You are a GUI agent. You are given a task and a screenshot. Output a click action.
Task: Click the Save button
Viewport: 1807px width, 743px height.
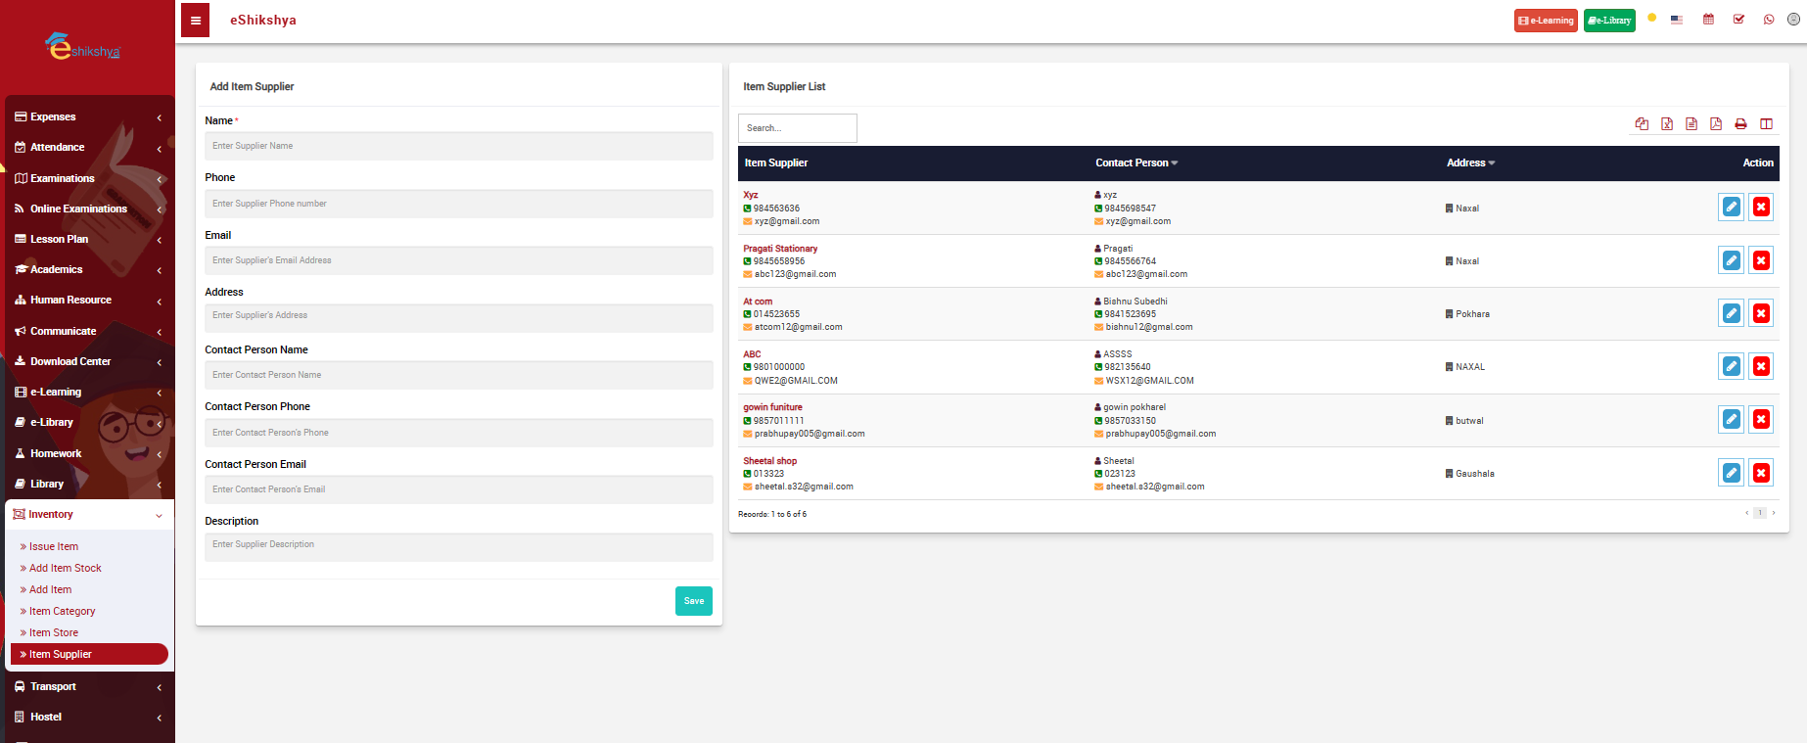pos(693,601)
